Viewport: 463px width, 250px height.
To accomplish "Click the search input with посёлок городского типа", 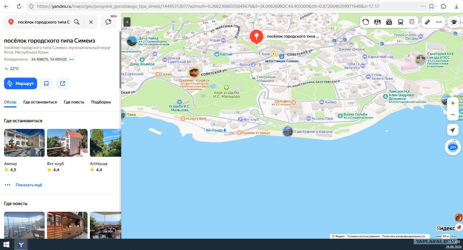I will click(x=43, y=22).
